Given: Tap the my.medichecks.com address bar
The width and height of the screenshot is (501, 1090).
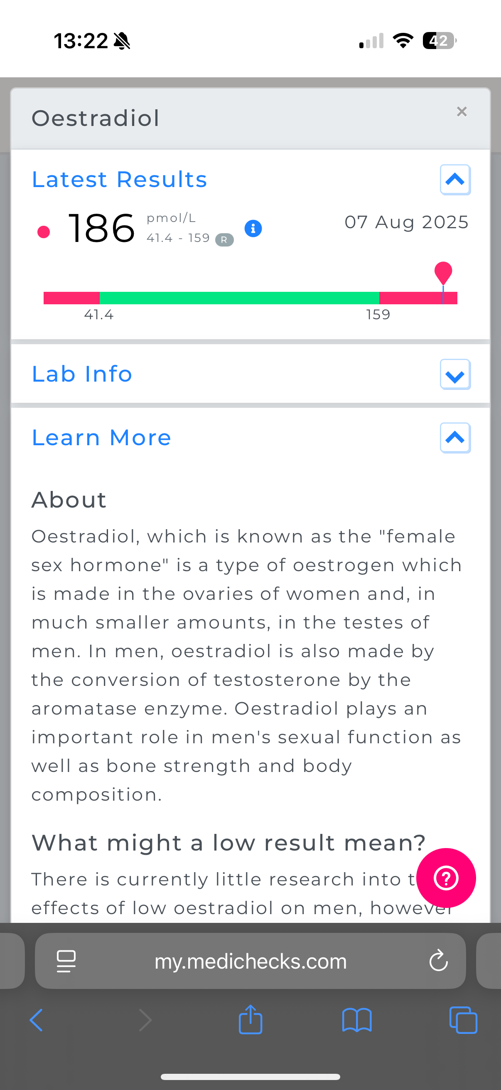Looking at the screenshot, I should [x=250, y=961].
